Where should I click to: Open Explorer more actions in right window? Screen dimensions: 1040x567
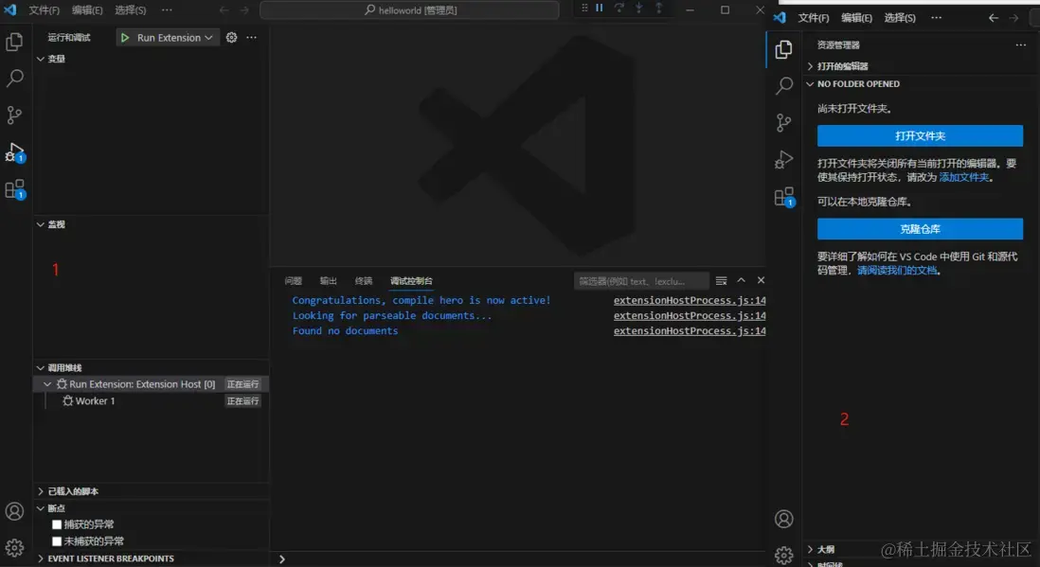[1020, 45]
